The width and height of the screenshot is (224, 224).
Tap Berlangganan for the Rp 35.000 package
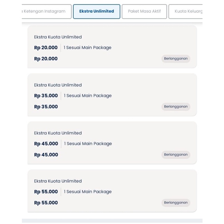pos(176,106)
